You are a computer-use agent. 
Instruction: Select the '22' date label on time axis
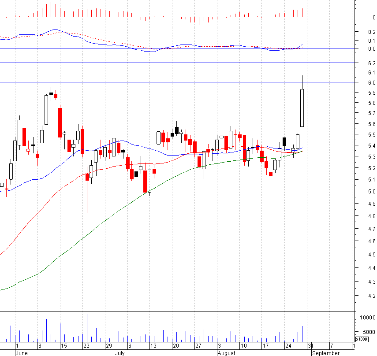click(x=86, y=346)
